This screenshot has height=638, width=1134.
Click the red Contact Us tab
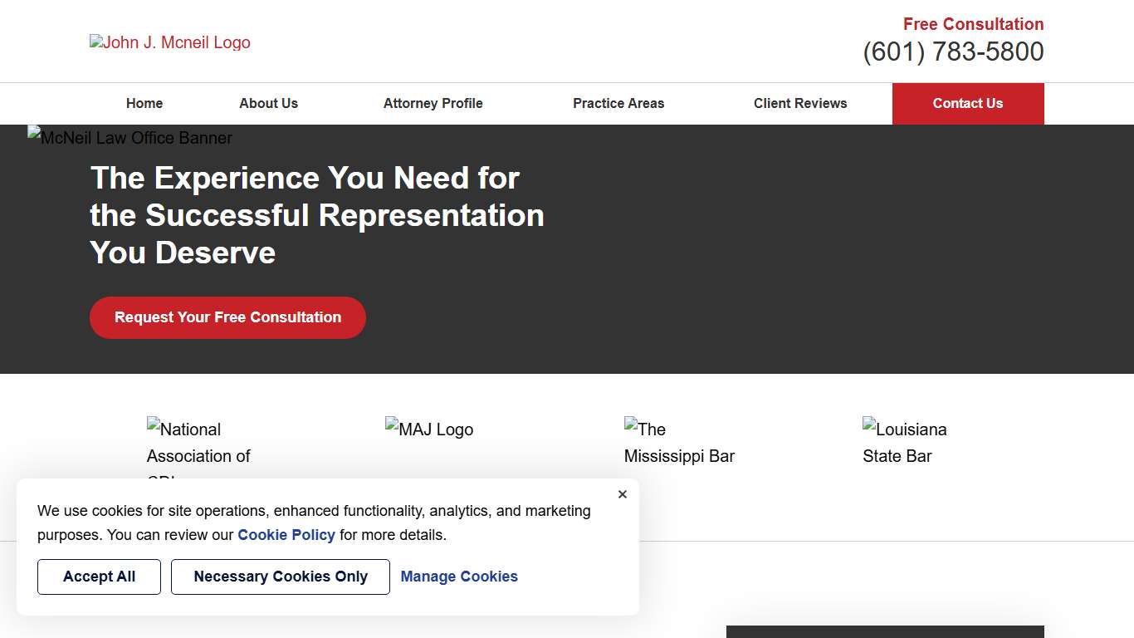968,104
